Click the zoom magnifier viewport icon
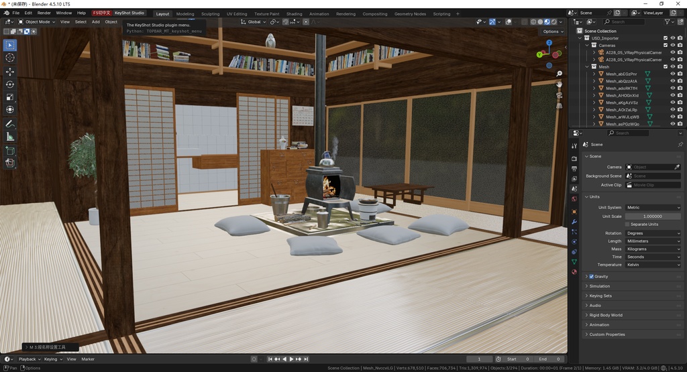 coord(559,74)
